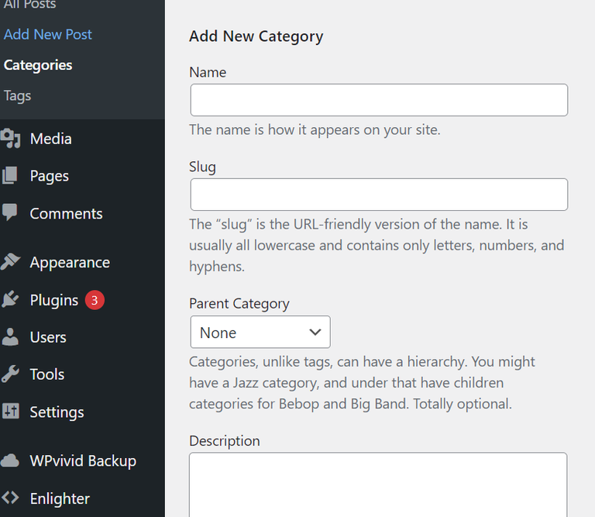
Task: Click the Comments speech bubble icon
Action: [10, 213]
